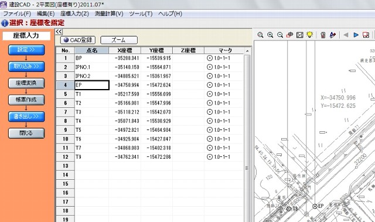Open the 測量計算(V) menu
This screenshot has width=375, height=222.
tap(109, 14)
